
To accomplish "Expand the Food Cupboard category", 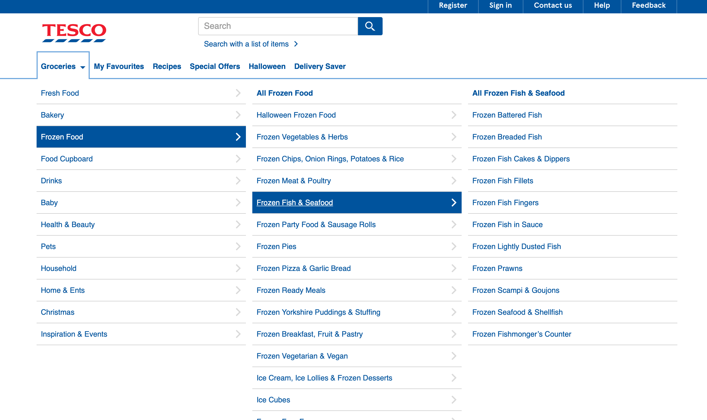I will (141, 159).
